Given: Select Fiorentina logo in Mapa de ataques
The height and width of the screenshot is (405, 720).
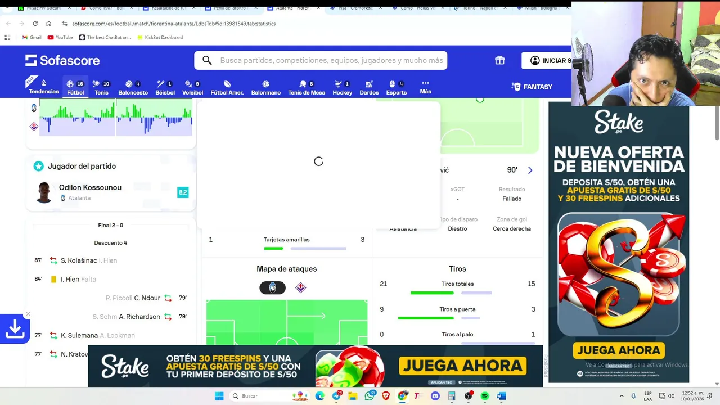Looking at the screenshot, I should (301, 287).
